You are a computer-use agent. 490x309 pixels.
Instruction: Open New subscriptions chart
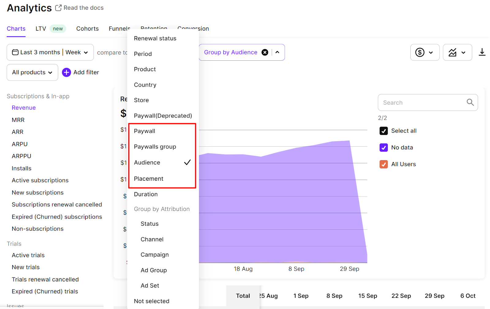click(38, 193)
